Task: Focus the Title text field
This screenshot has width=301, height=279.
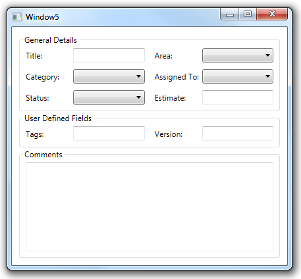Action: [109, 55]
